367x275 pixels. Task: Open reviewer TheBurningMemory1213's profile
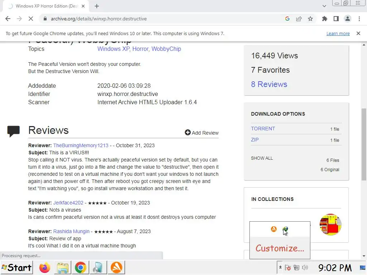pyautogui.click(x=81, y=145)
